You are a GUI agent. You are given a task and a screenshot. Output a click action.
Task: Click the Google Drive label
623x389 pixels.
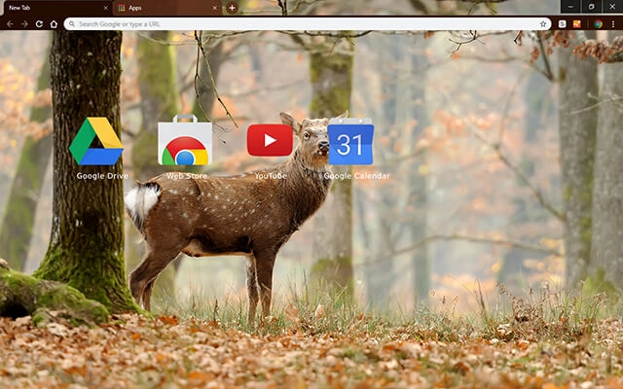click(102, 176)
